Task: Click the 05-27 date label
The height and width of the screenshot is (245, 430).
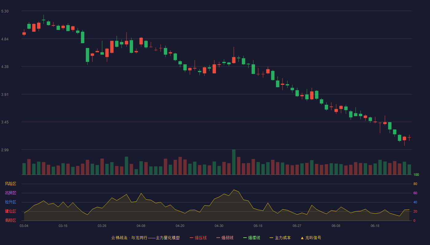Action: coord(297,226)
